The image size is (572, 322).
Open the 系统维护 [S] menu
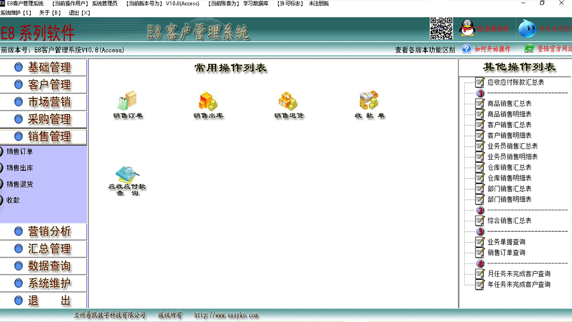click(x=16, y=13)
